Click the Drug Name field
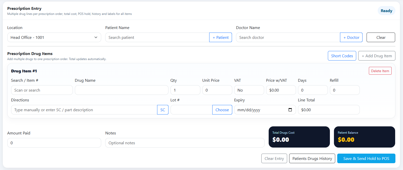 click(x=122, y=90)
